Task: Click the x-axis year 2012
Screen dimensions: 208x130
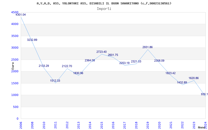Action: coord(67,125)
